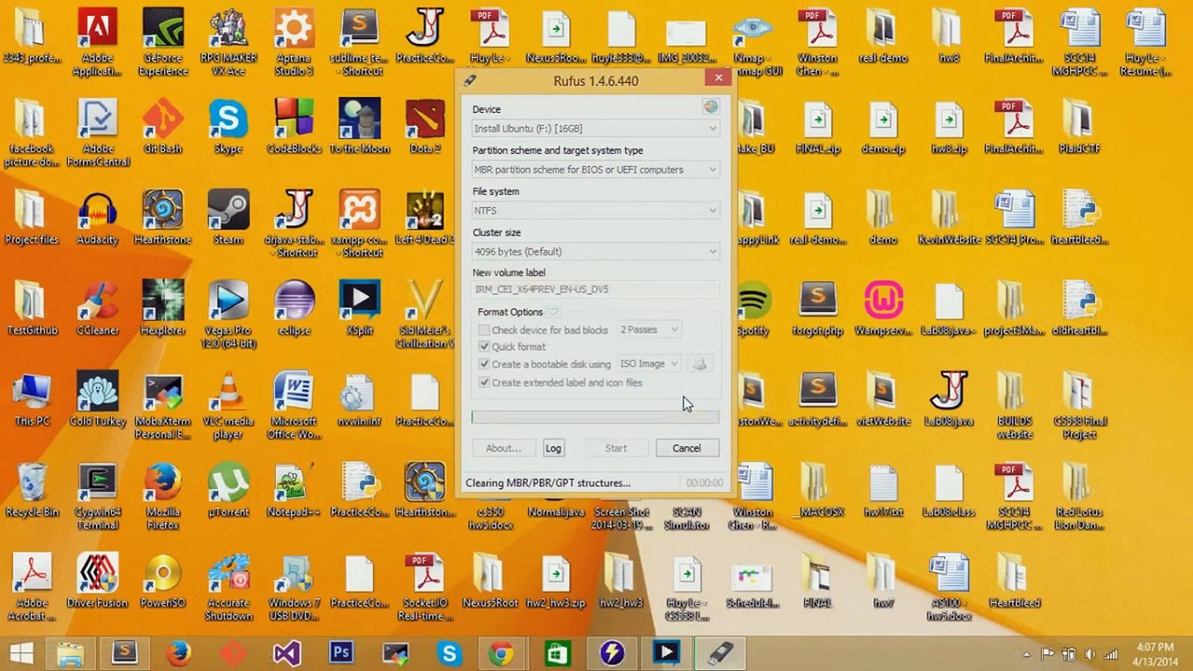Viewport: 1193px width, 671px height.
Task: Open the Cluster size dropdown
Action: click(596, 252)
